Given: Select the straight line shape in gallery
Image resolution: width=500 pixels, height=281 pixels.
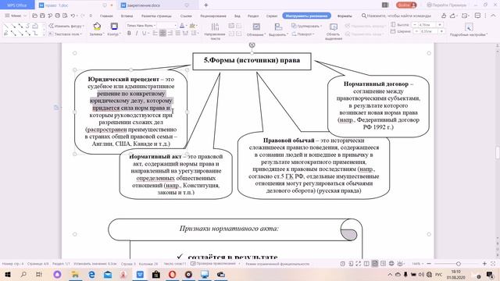Looking at the screenshot, I should [6, 26].
